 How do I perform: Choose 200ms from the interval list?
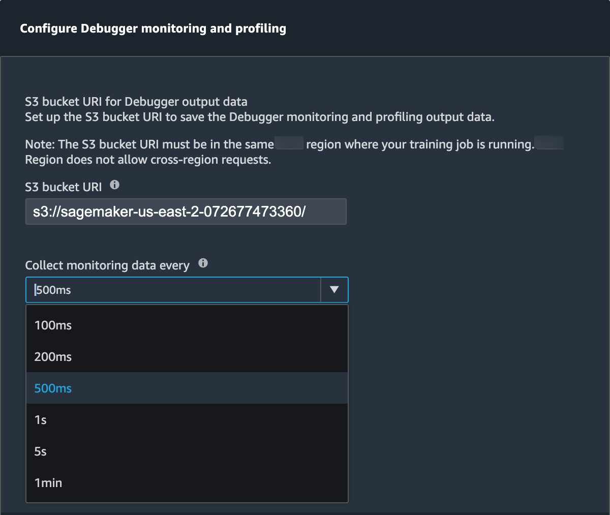coord(53,357)
